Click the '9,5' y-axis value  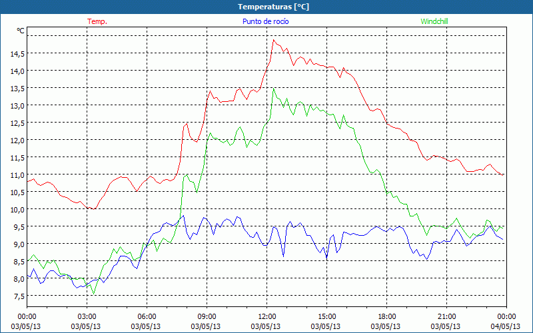click(19, 226)
